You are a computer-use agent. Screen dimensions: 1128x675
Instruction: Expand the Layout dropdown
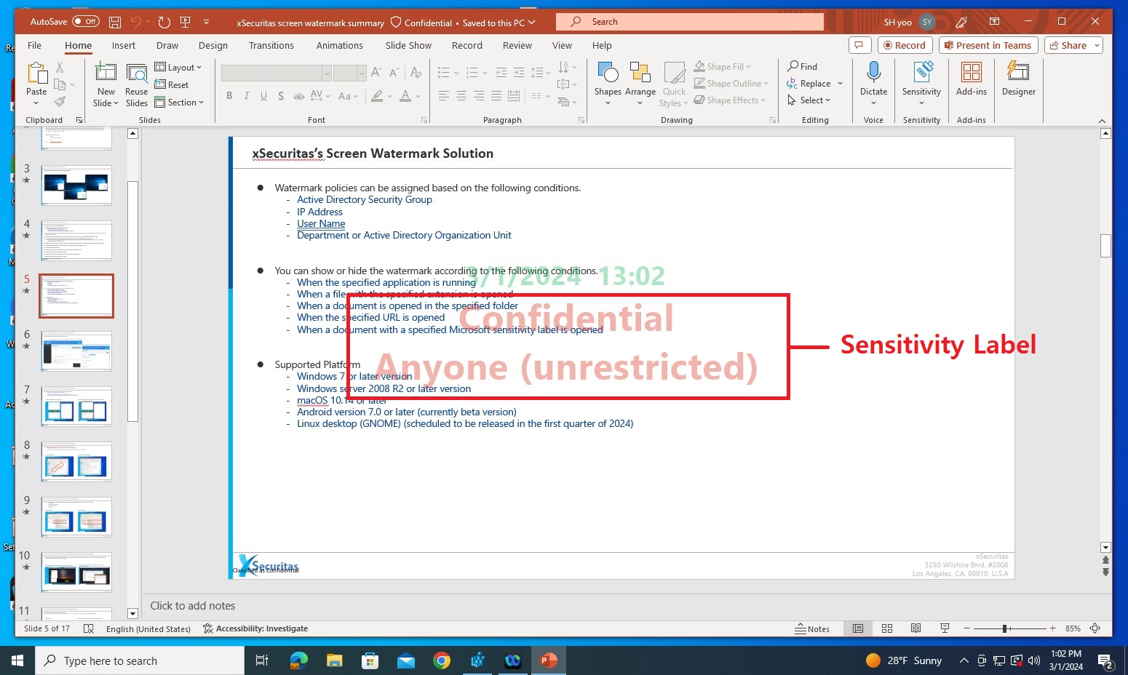point(179,67)
